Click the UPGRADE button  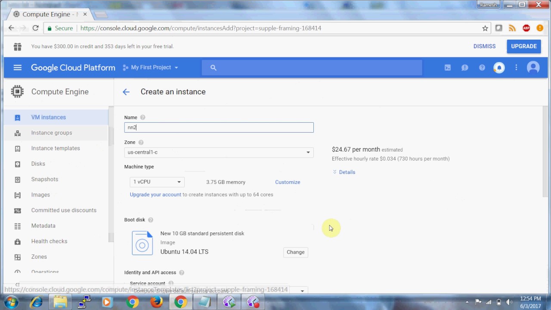(x=524, y=46)
